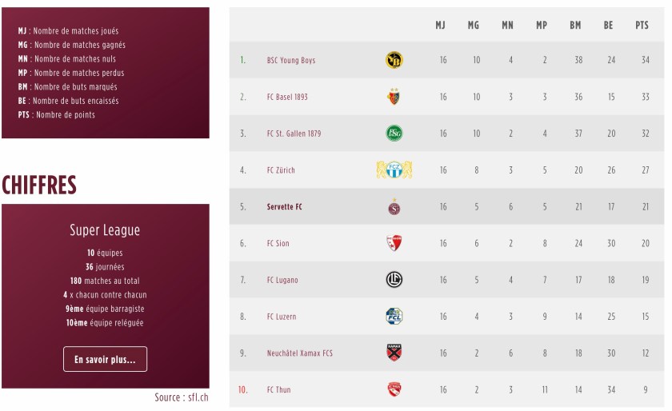The height and width of the screenshot is (411, 672).
Task: Select the FC Thun team name
Action: coord(278,390)
